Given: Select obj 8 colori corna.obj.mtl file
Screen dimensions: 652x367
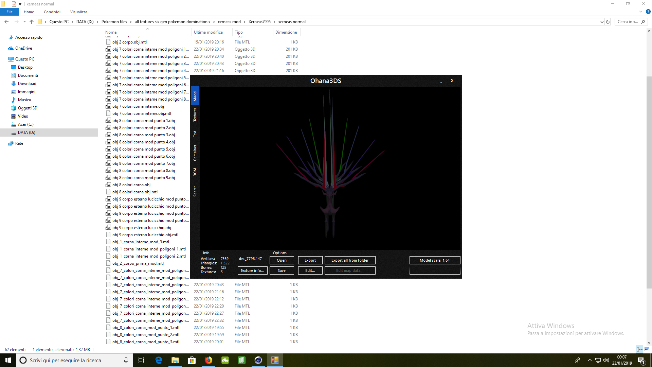Looking at the screenshot, I should pyautogui.click(x=135, y=192).
